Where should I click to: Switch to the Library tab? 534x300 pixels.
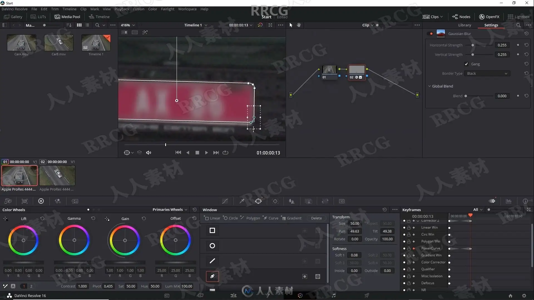(464, 25)
